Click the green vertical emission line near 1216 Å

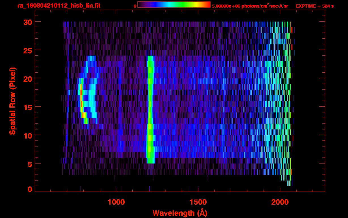click(x=150, y=109)
